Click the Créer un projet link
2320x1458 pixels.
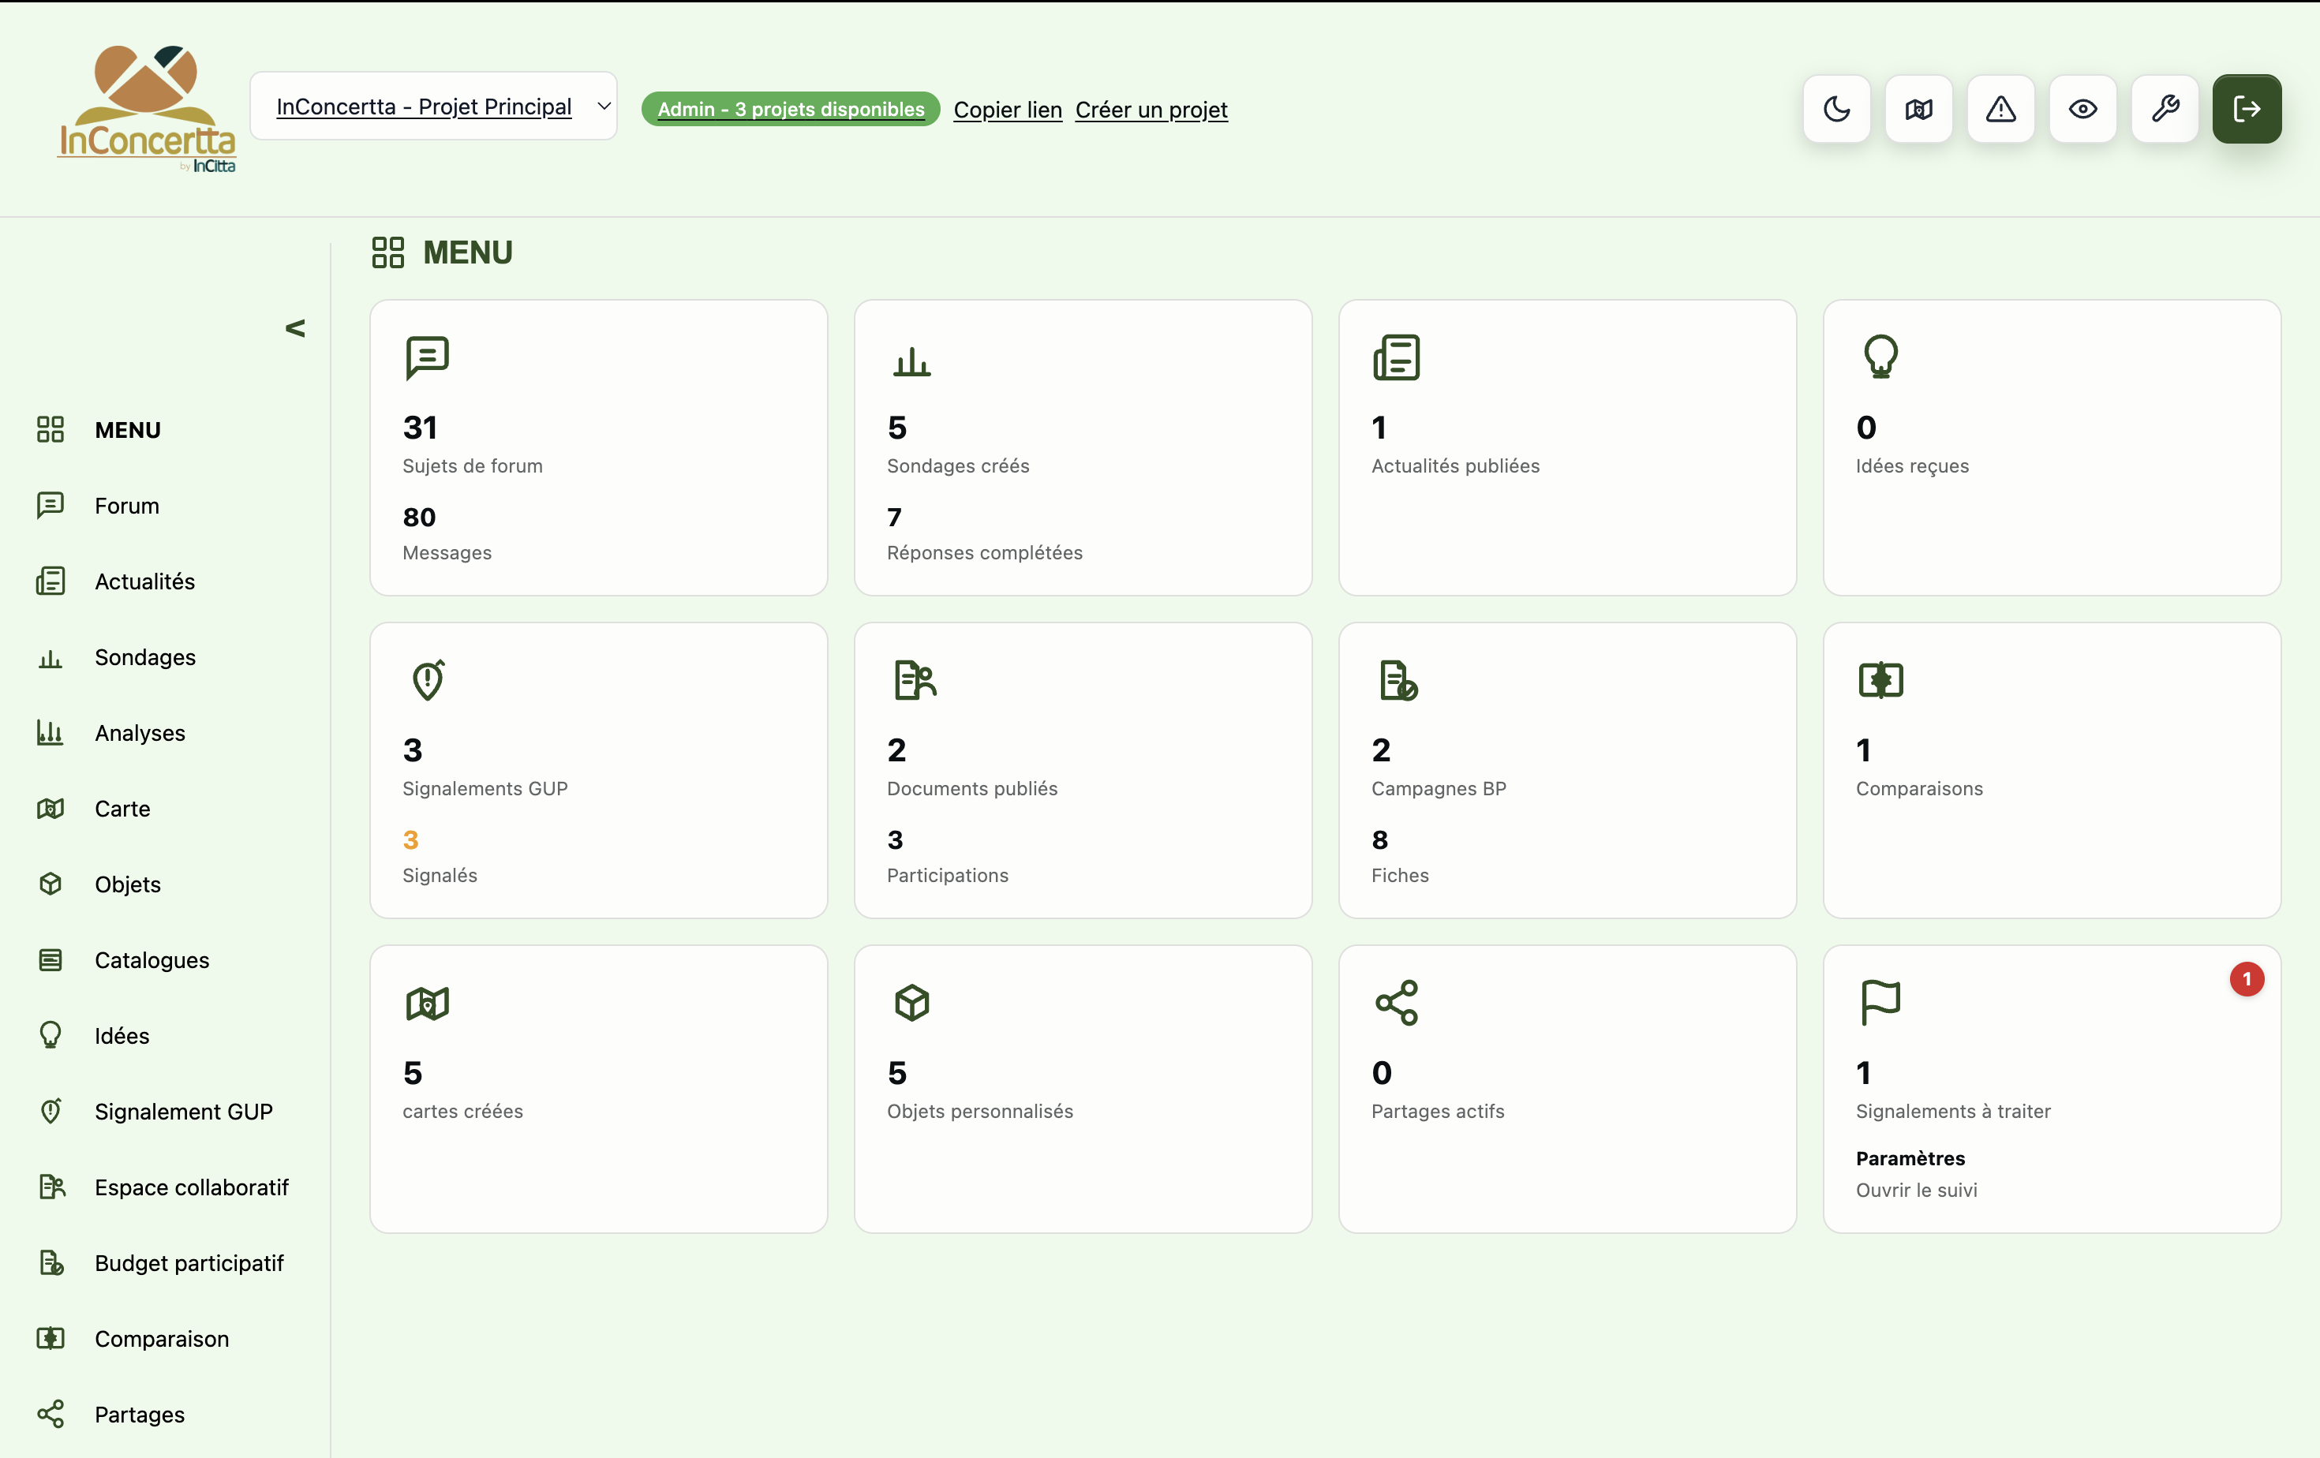tap(1151, 110)
